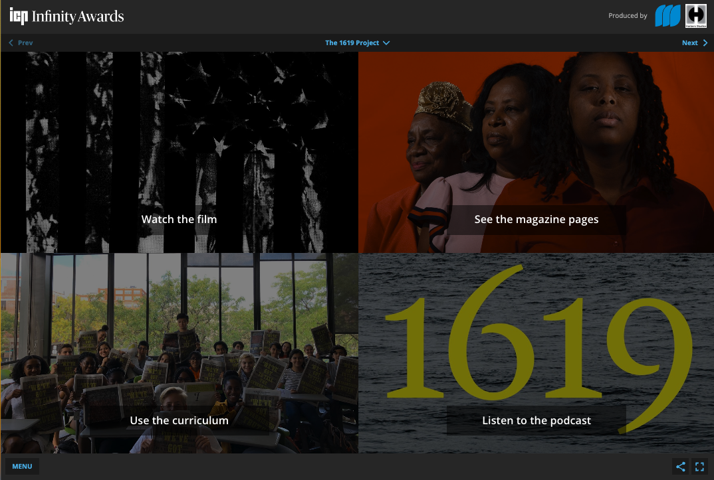This screenshot has width=714, height=480.
Task: Go to the Next page
Action: [695, 42]
